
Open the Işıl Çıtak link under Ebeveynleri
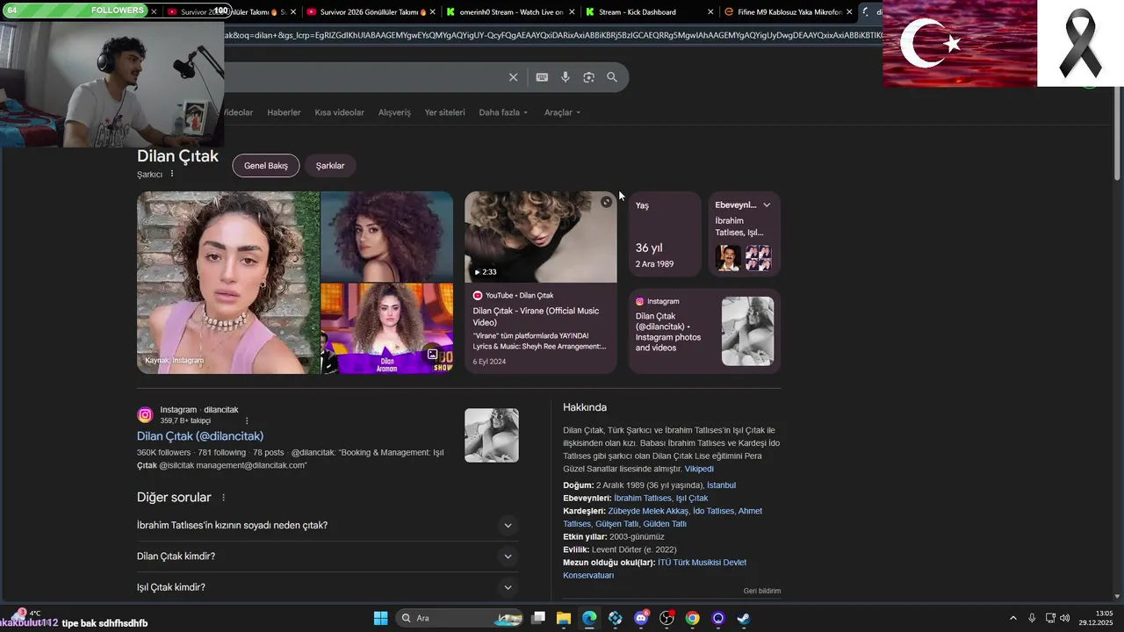point(692,499)
